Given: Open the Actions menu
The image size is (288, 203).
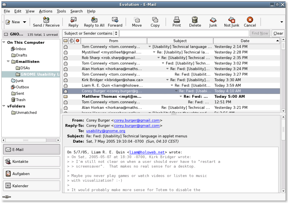Looking at the screenshot, I should coord(46,11).
